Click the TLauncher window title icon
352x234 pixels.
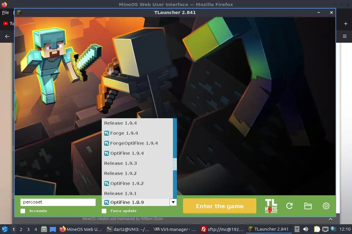[x=19, y=12]
